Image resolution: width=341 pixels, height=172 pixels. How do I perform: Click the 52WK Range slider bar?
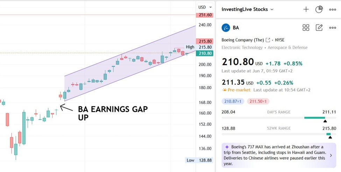coord(279,134)
